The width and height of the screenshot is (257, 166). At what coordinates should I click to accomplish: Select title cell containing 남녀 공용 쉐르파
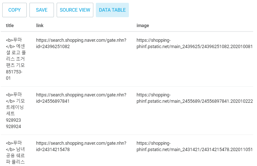(x=16, y=152)
